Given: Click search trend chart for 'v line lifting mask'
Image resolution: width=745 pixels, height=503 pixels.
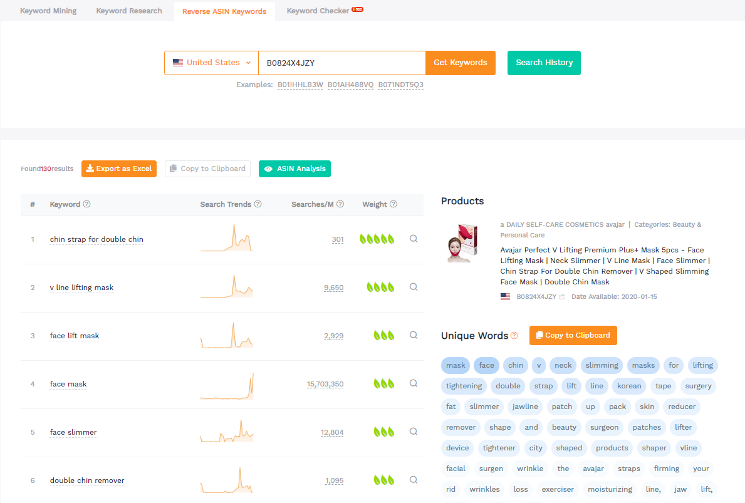Looking at the screenshot, I should [x=227, y=286].
